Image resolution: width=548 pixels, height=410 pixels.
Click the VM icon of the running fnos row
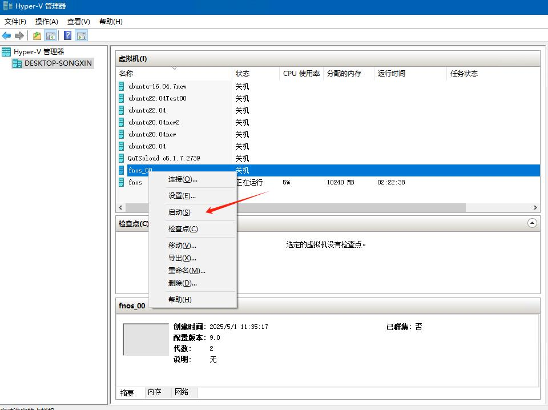pyautogui.click(x=121, y=182)
